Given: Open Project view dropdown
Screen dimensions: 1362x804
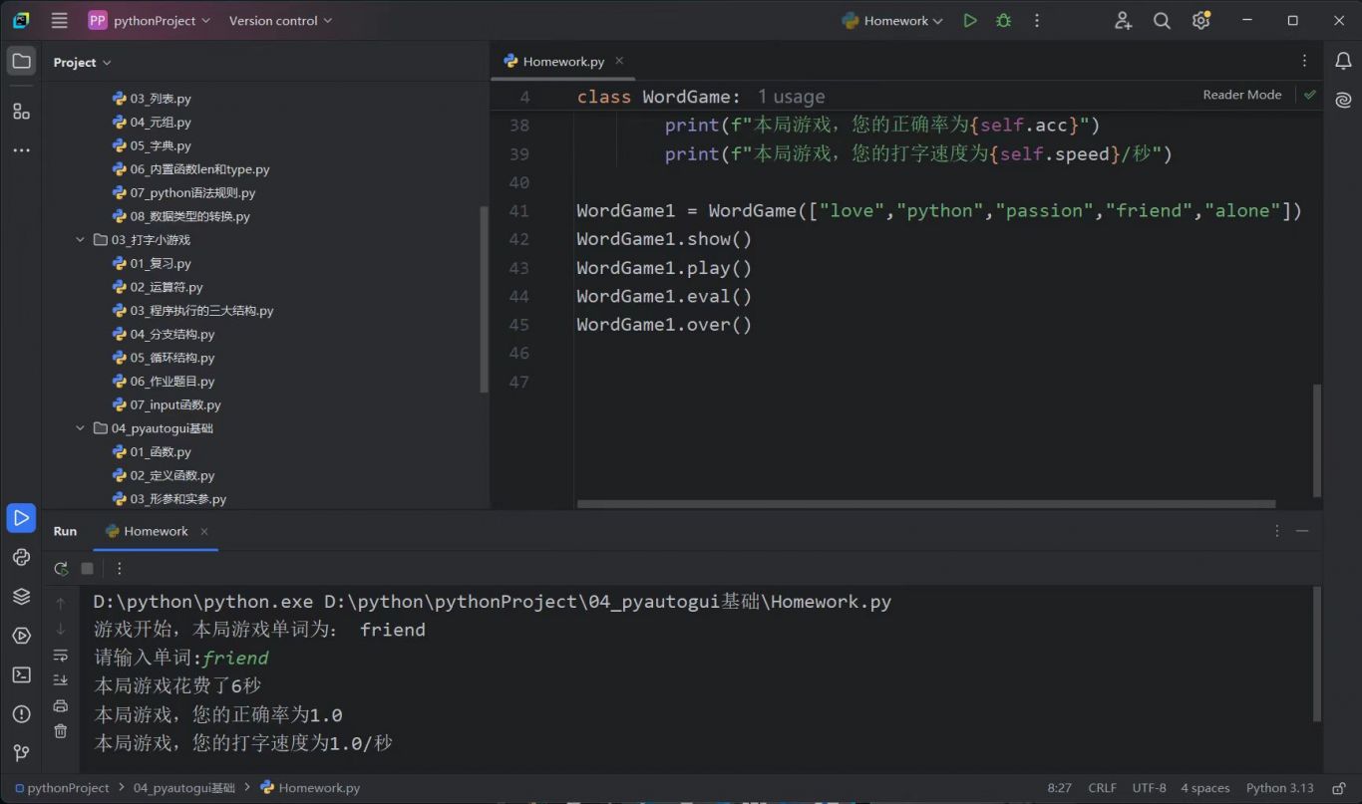Looking at the screenshot, I should point(82,62).
